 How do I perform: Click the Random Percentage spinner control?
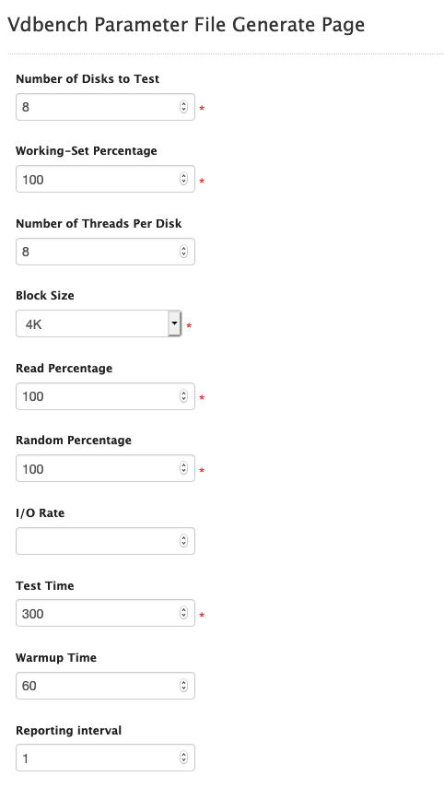[184, 468]
